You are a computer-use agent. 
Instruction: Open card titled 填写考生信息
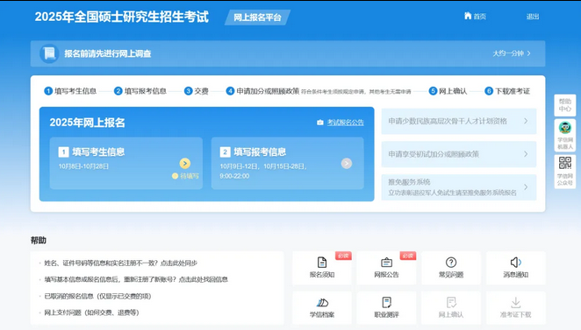126,164
